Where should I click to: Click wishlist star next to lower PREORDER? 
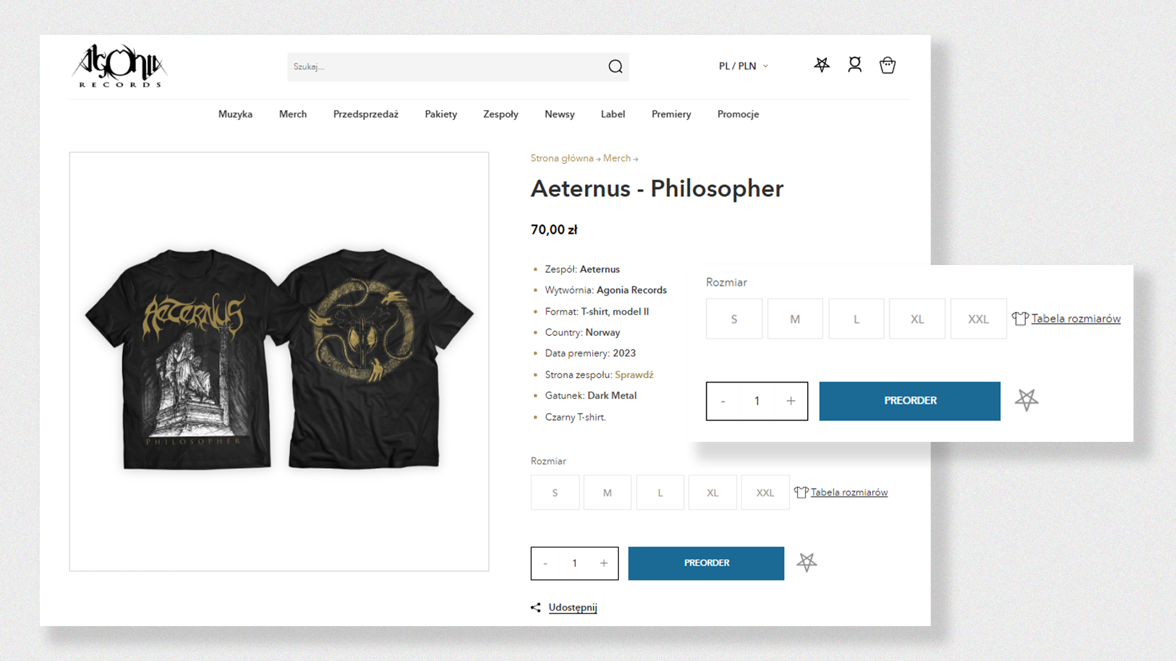(x=807, y=562)
